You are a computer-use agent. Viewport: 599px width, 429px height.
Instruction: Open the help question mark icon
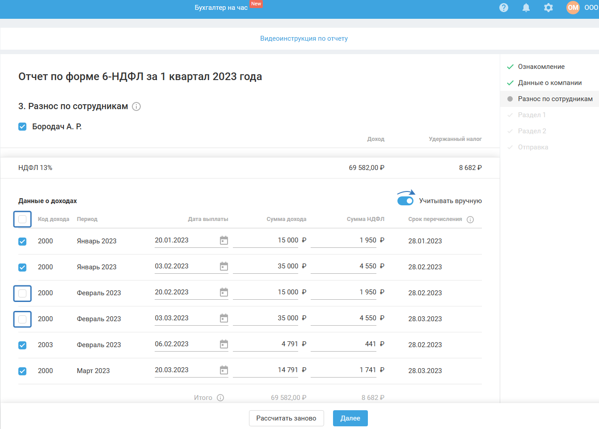pos(504,8)
